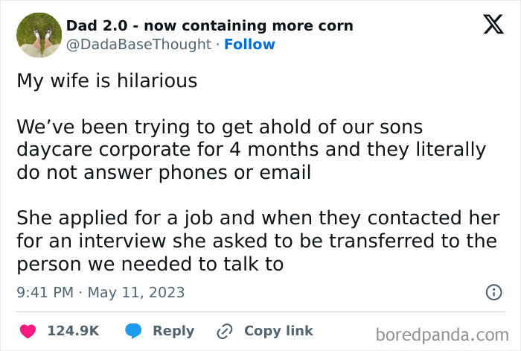Click the Dad 2.0 display name
521x351 pixels.
[x=210, y=26]
